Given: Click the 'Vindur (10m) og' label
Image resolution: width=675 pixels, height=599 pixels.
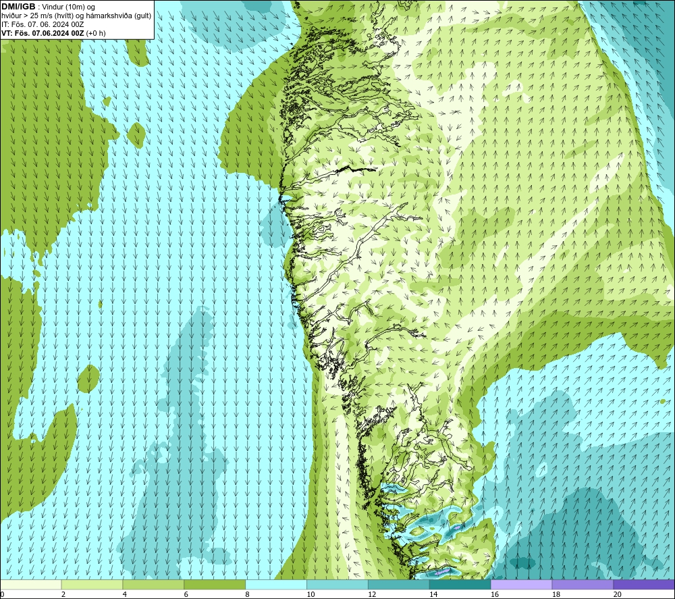Looking at the screenshot, I should point(68,7).
